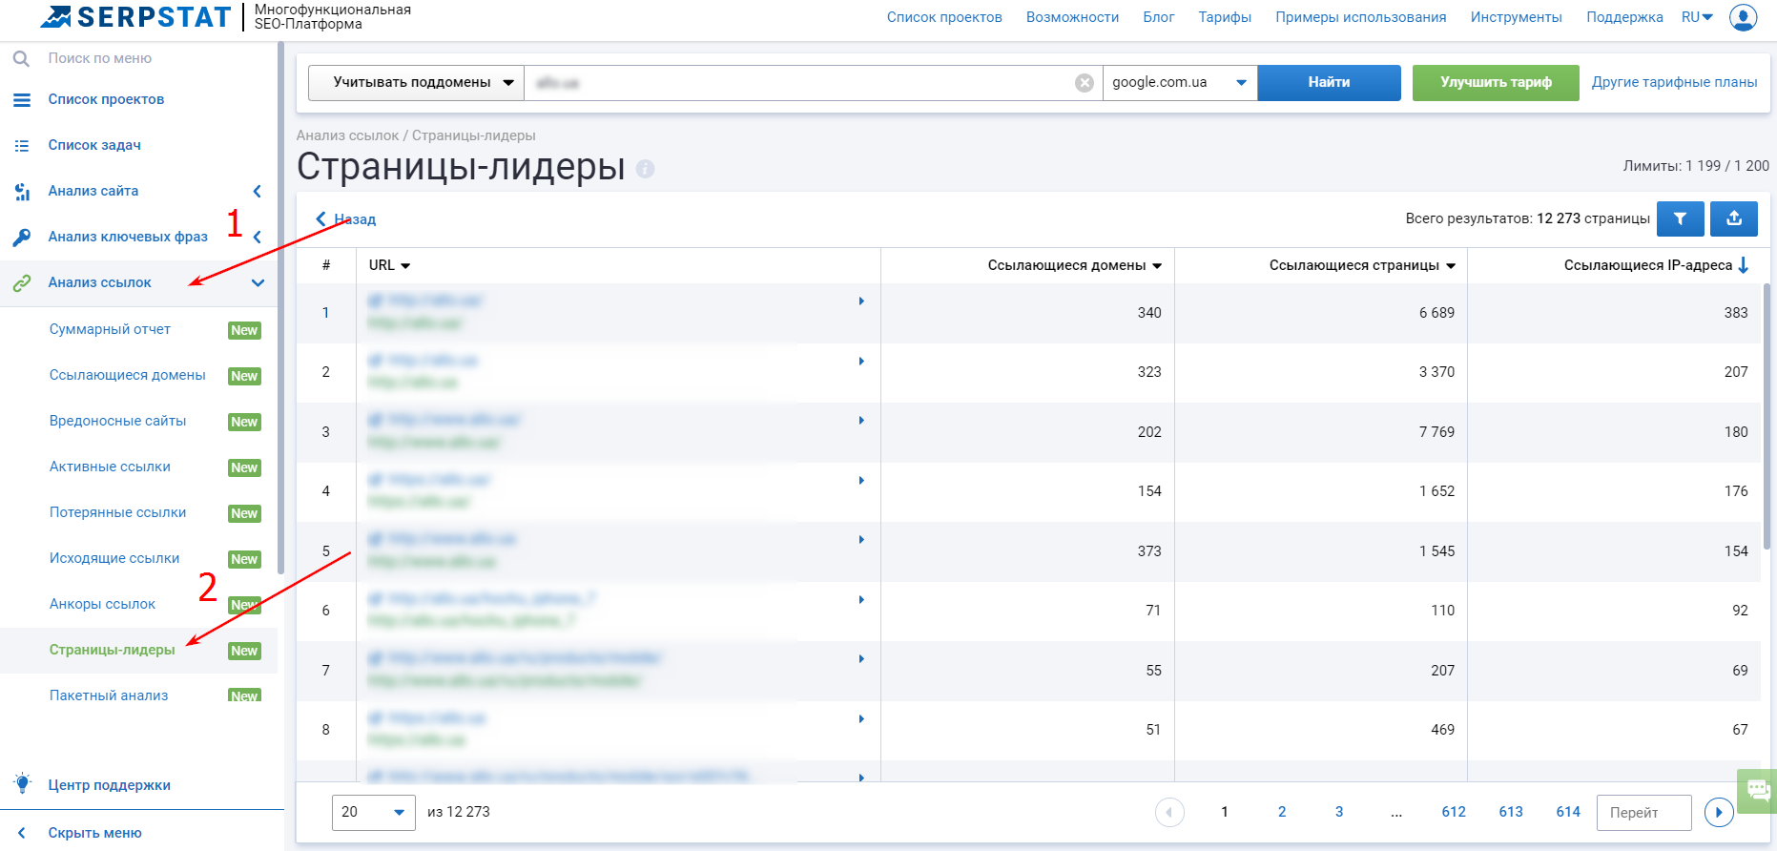Click the site analysis chart icon
Screen dimensions: 1777x851
click(21, 191)
